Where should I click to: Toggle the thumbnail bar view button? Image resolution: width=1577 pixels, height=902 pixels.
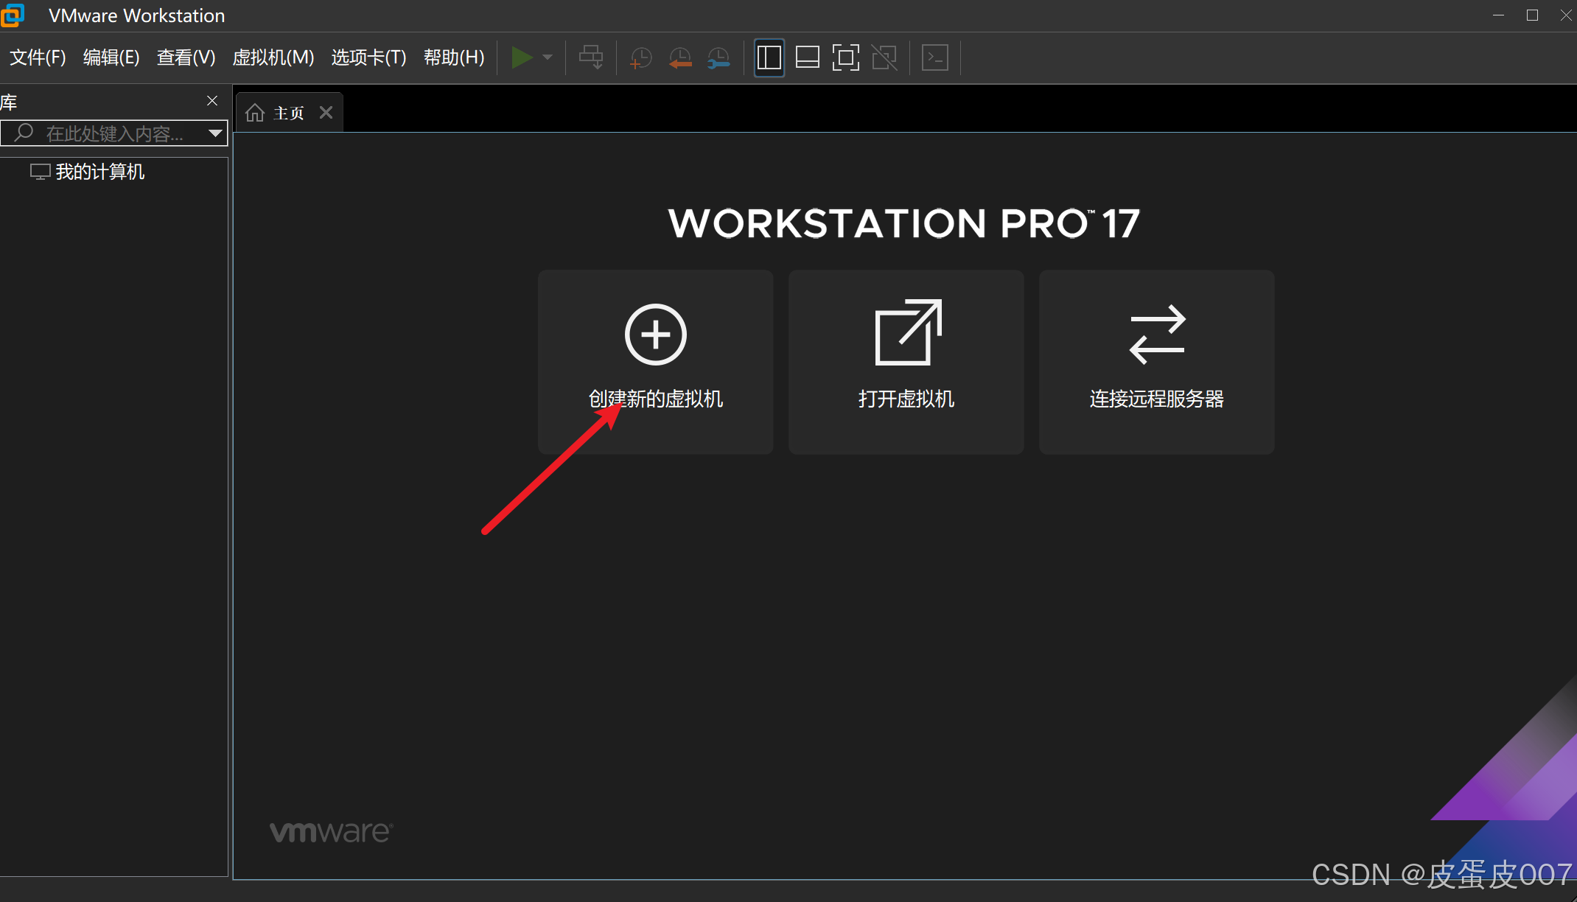click(808, 57)
